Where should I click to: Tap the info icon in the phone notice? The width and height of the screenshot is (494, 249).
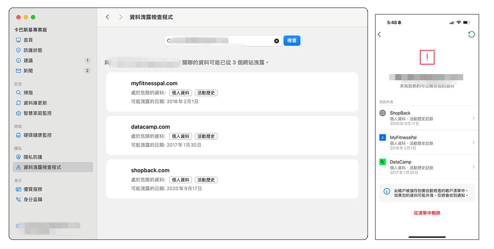[x=387, y=191]
